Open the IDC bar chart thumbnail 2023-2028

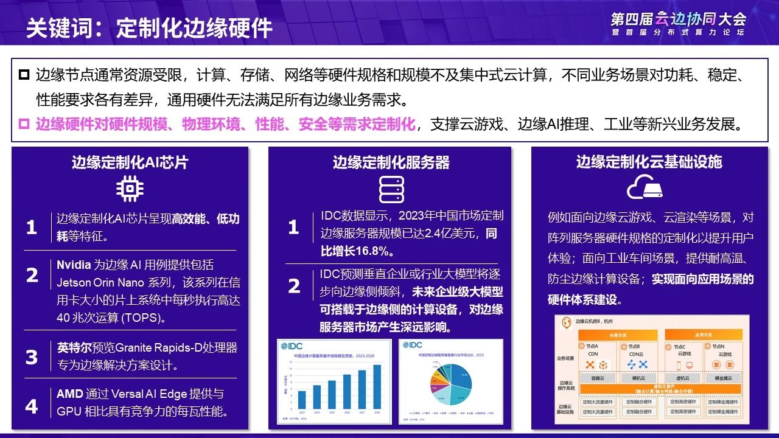334,381
